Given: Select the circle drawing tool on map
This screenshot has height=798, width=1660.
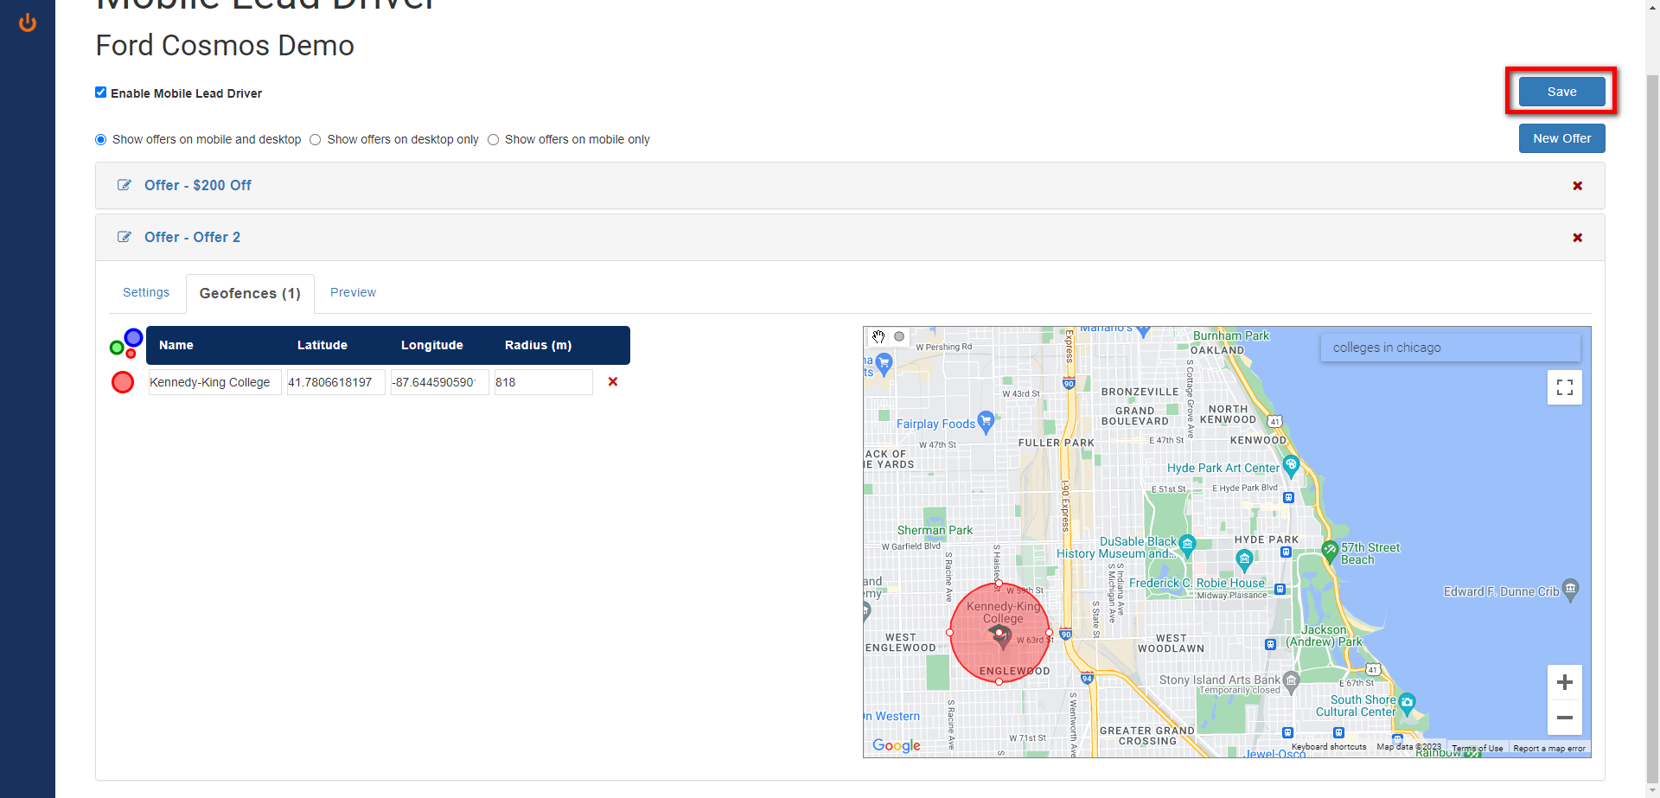Looking at the screenshot, I should [x=899, y=337].
